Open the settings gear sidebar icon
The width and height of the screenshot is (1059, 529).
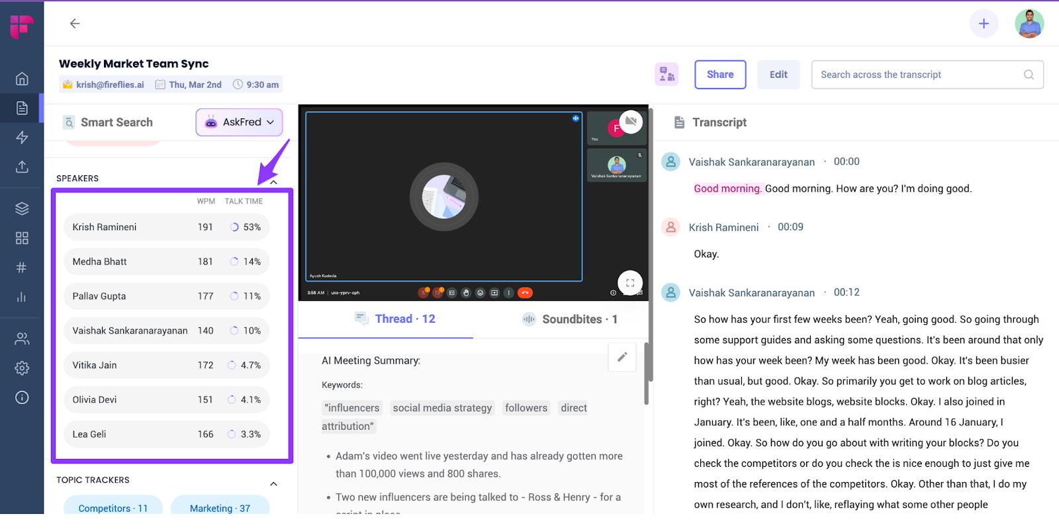tap(22, 368)
